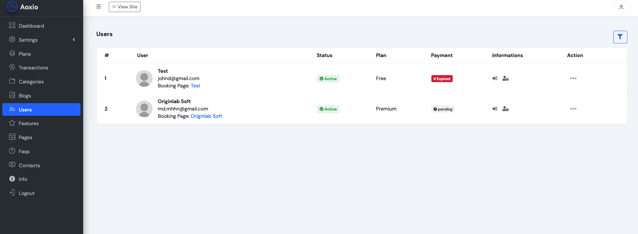Viewport: 638px width, 234px height.
Task: Click avatar thumbnail of Originlab Soft user
Action: tap(144, 109)
